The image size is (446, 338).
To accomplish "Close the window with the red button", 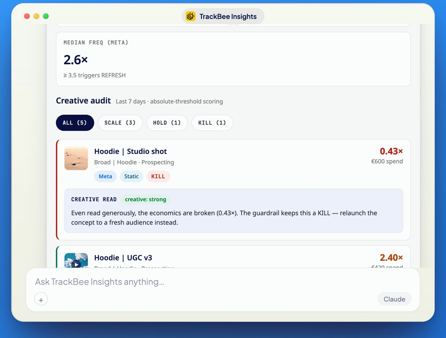I will [27, 16].
